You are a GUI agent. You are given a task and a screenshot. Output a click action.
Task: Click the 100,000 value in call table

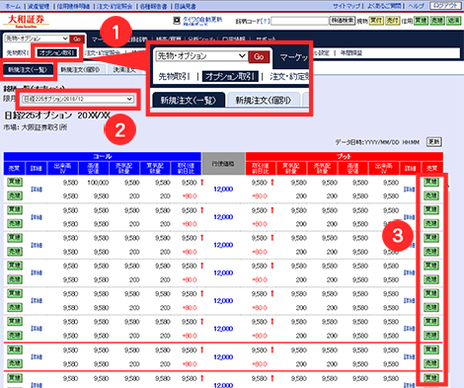coord(98,183)
